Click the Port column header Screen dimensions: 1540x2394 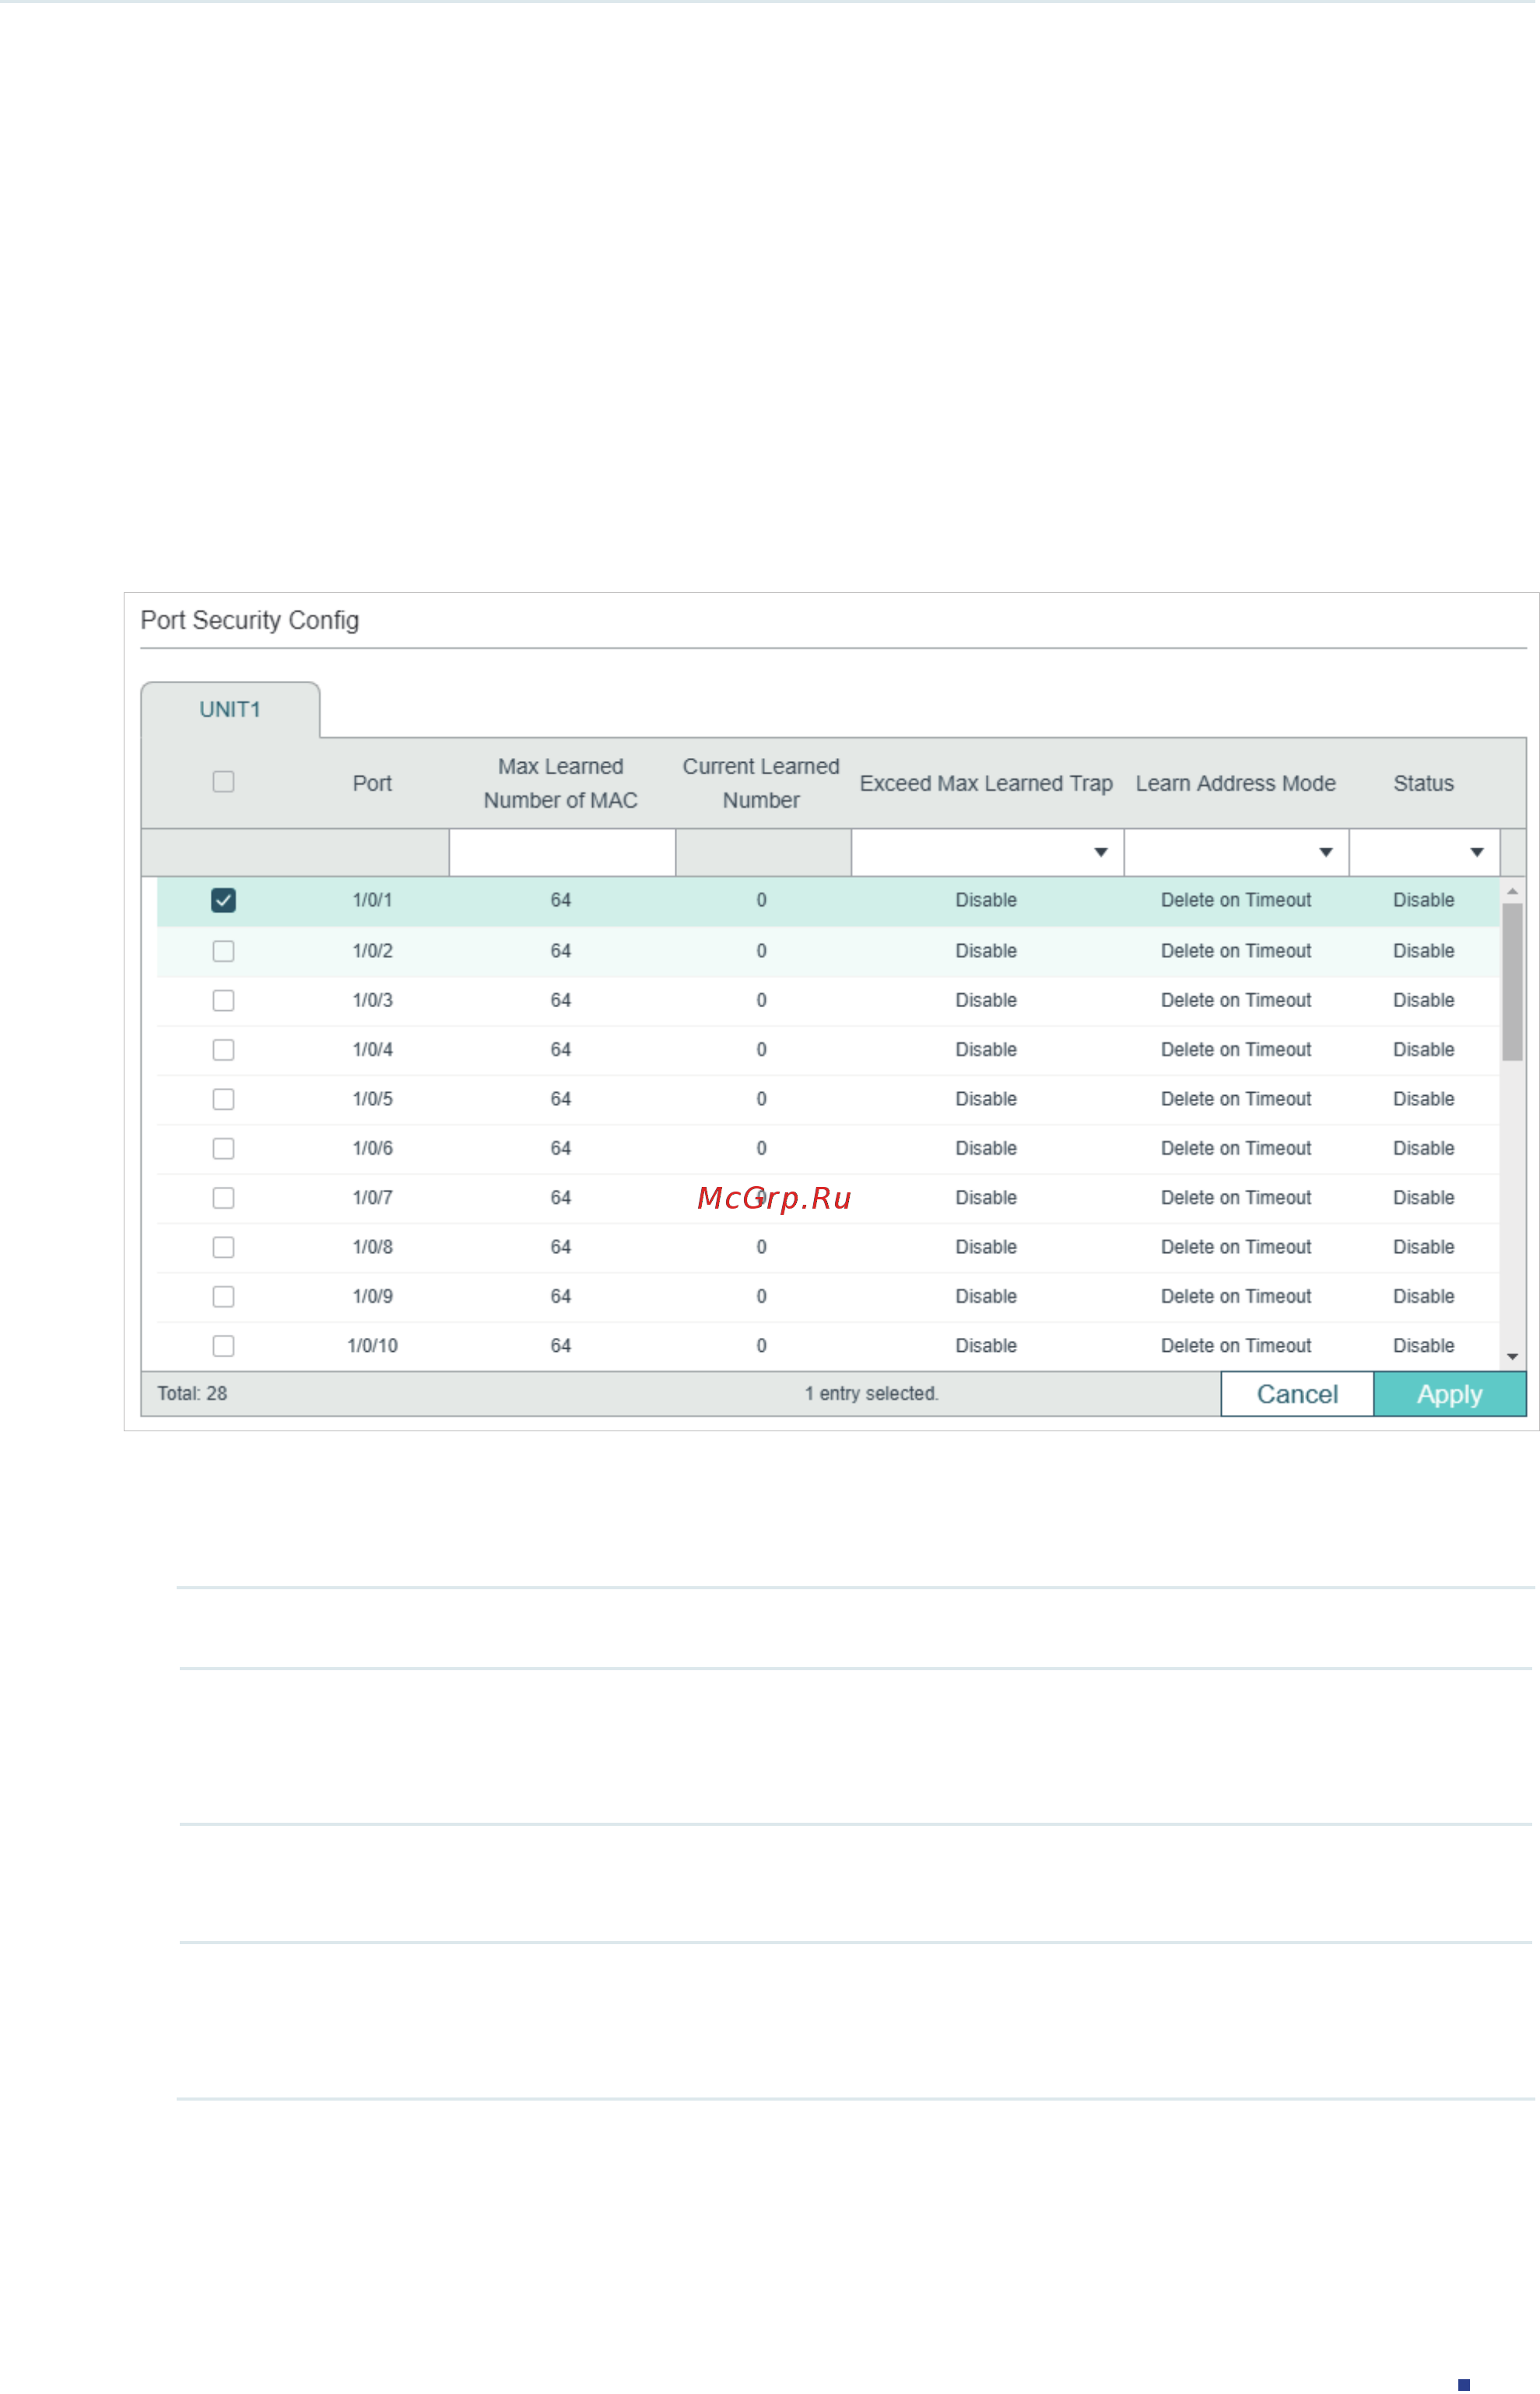pyautogui.click(x=372, y=783)
